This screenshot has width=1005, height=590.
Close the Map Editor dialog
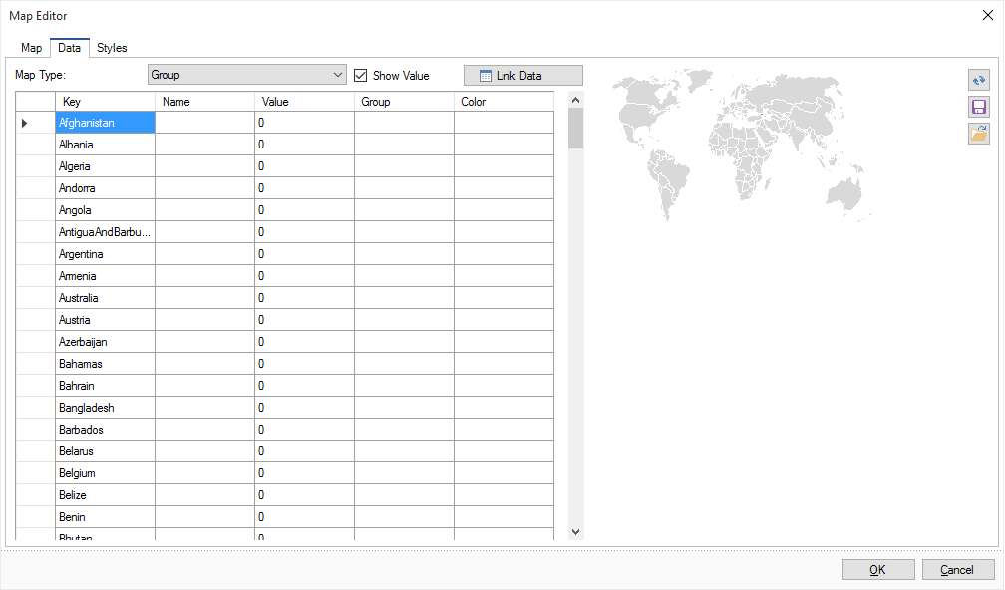(987, 14)
